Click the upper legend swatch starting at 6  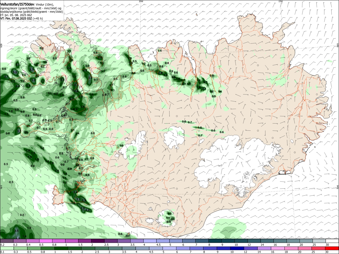point(189,241)
